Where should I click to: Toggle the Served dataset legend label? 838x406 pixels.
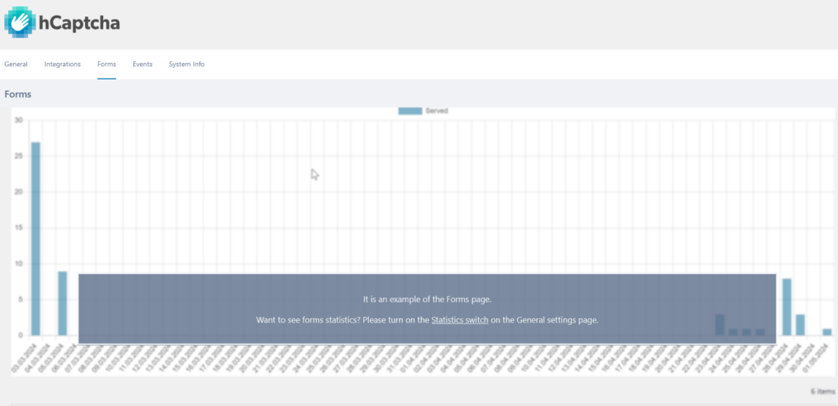click(x=436, y=111)
